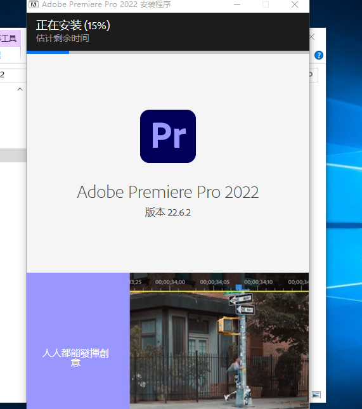Image resolution: width=362 pixels, height=409 pixels.
Task: Click the installation progress bar
Action: (x=168, y=52)
